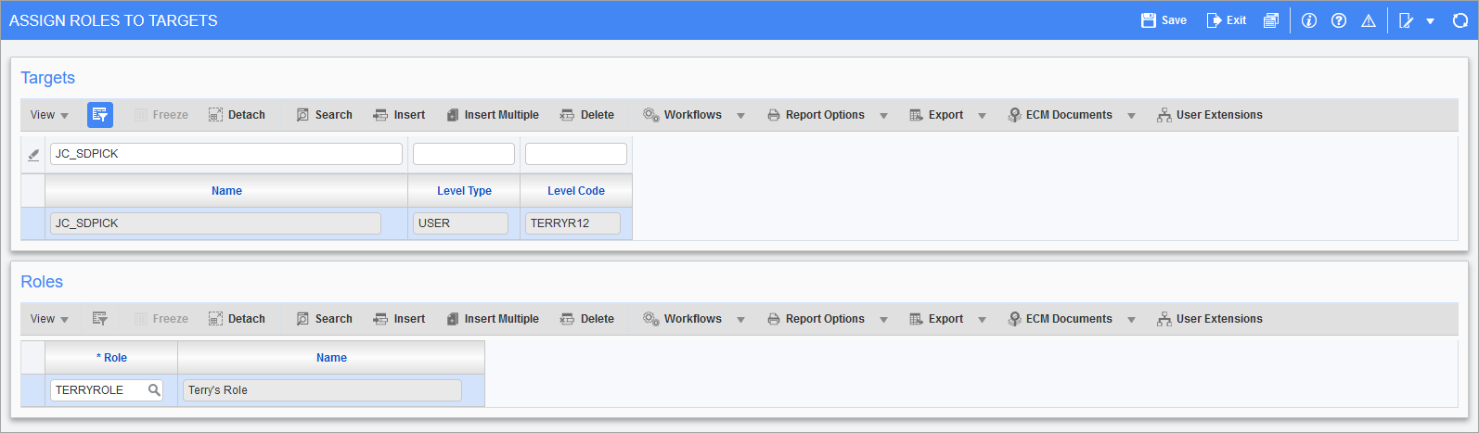Expand Workflows dropdown arrow in Roles
The image size is (1479, 433).
pos(740,320)
